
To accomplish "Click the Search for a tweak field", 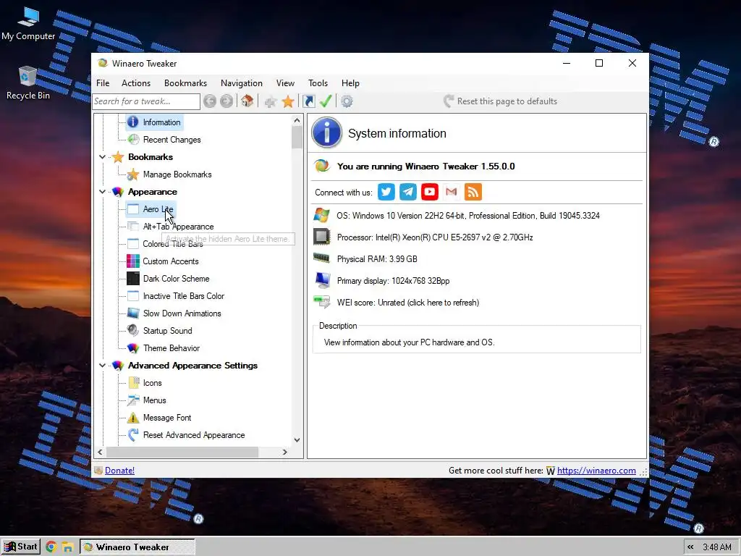I will tap(146, 101).
